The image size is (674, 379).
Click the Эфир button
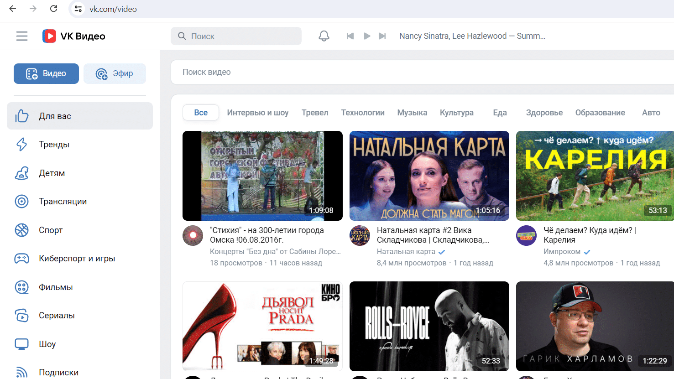pos(115,73)
